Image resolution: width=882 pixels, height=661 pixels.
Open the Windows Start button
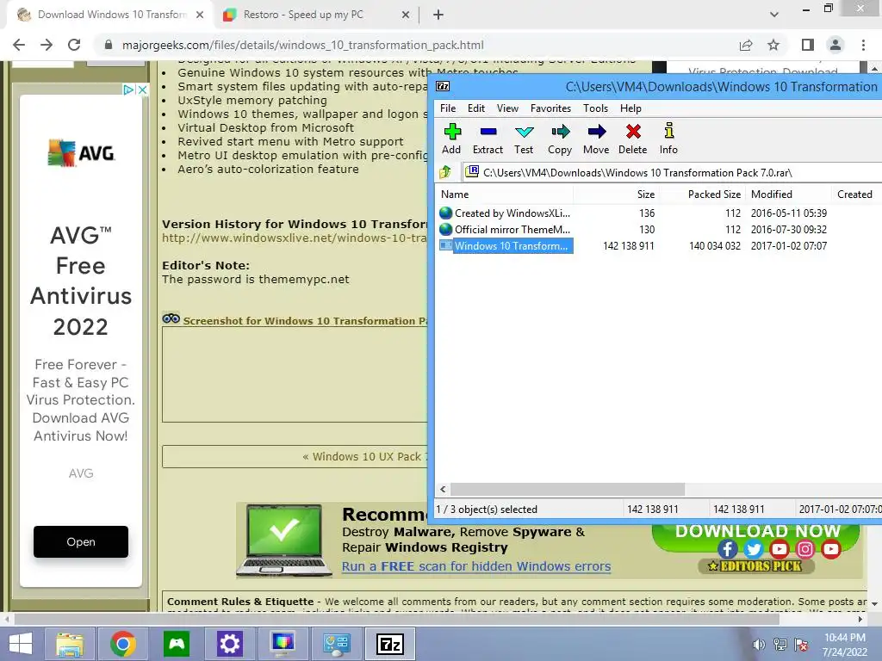(x=21, y=644)
